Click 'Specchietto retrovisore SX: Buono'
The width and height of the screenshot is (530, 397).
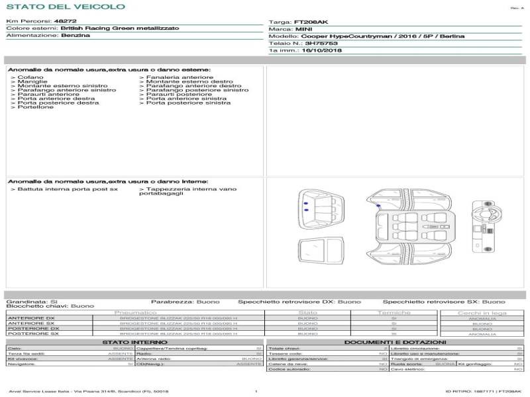click(444, 302)
